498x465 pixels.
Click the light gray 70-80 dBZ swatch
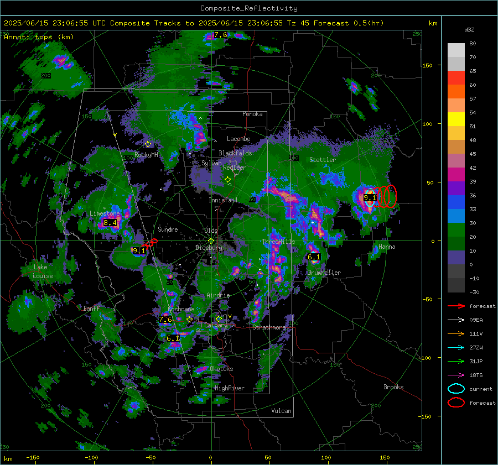[x=456, y=50]
